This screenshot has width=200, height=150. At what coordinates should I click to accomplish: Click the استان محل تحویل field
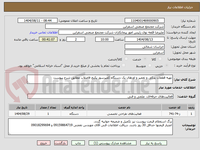coord(145,47)
